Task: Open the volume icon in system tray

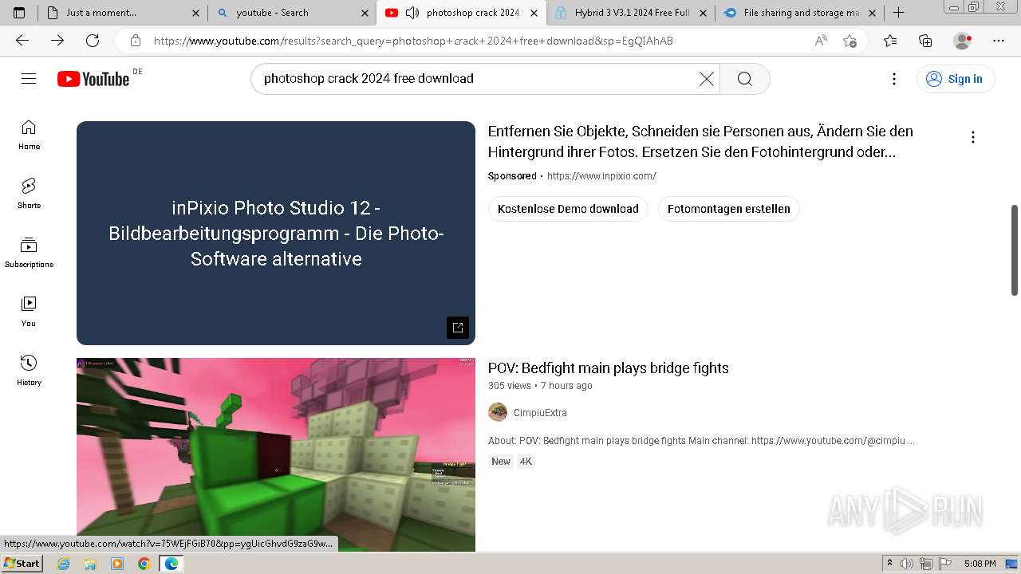Action: [x=907, y=564]
